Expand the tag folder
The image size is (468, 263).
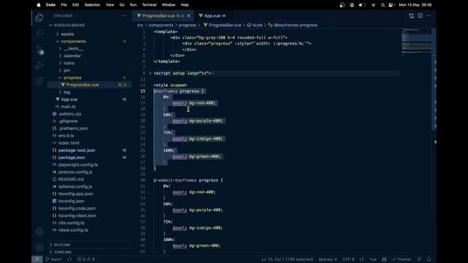67,92
